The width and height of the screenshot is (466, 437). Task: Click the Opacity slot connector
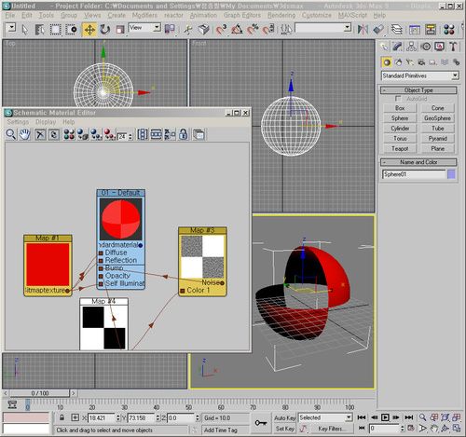point(101,276)
